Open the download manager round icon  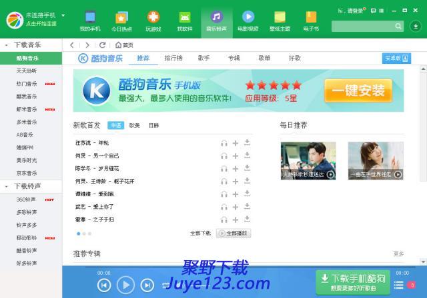point(416,27)
